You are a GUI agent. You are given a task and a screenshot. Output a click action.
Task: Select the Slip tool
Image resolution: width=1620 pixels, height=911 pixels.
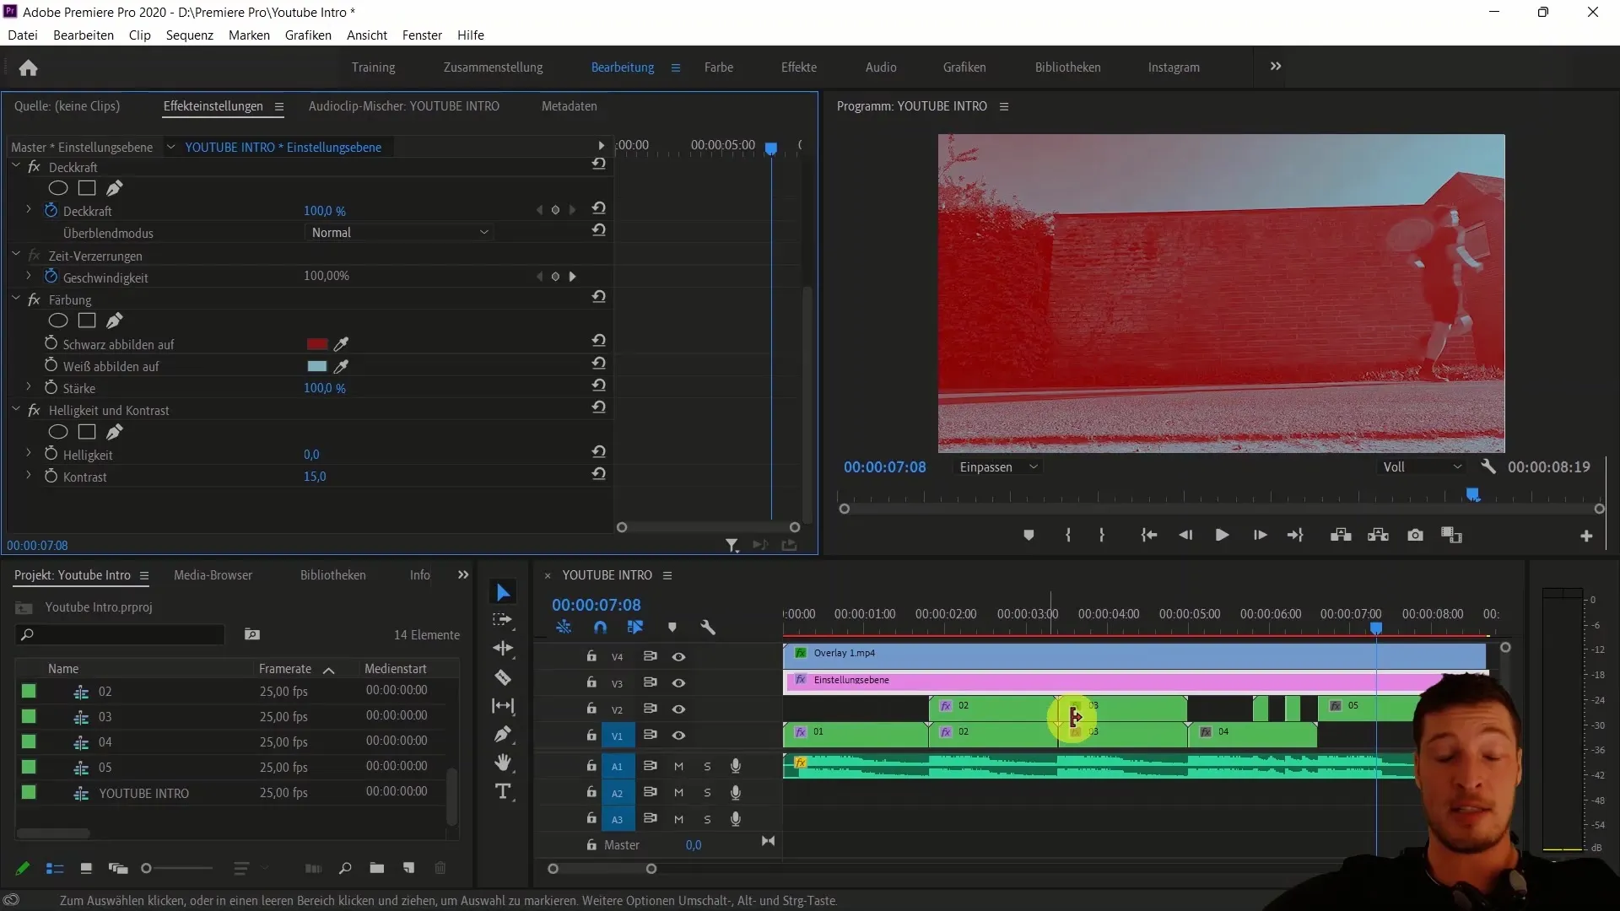coord(503,706)
